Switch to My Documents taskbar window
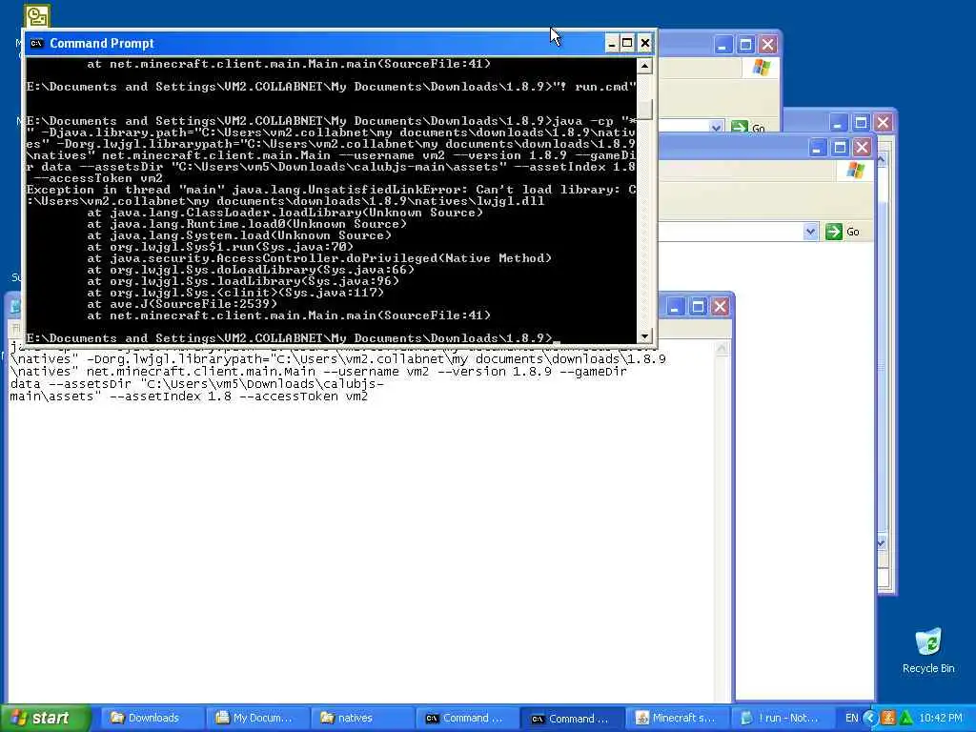Image resolution: width=976 pixels, height=732 pixels. [x=257, y=718]
